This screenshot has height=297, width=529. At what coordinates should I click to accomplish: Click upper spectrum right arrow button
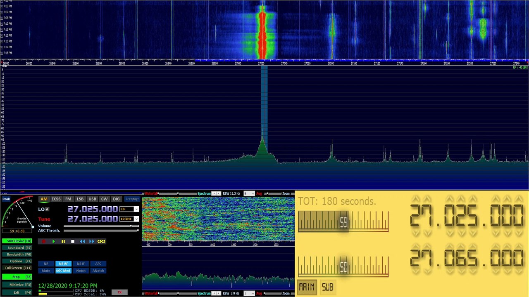pos(219,193)
